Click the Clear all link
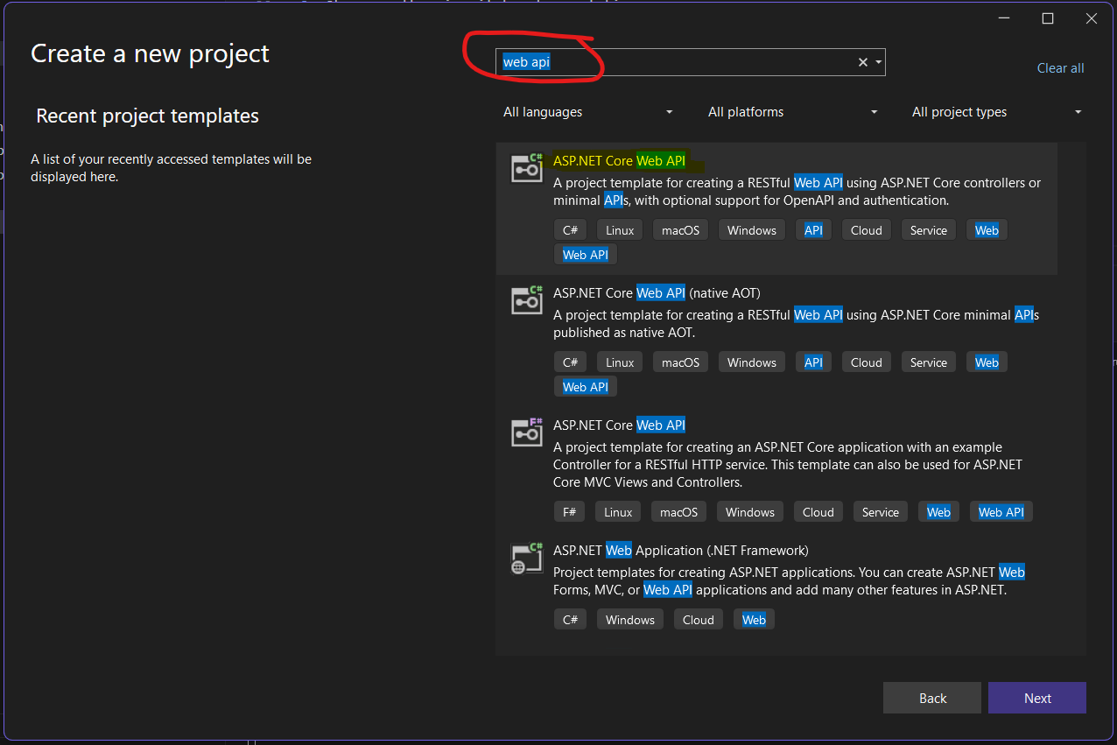The width and height of the screenshot is (1117, 745). pos(1060,68)
